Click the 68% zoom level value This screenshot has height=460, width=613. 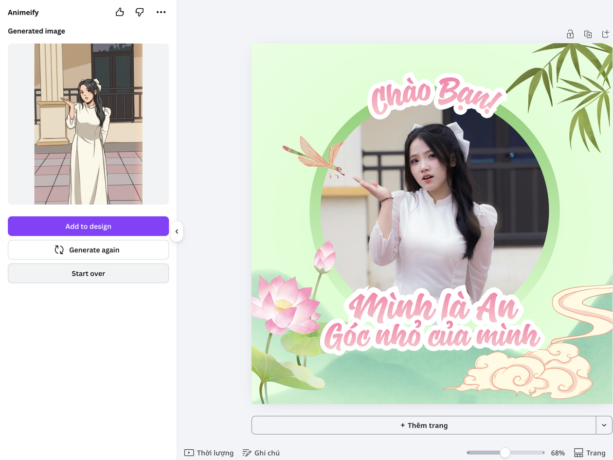558,453
